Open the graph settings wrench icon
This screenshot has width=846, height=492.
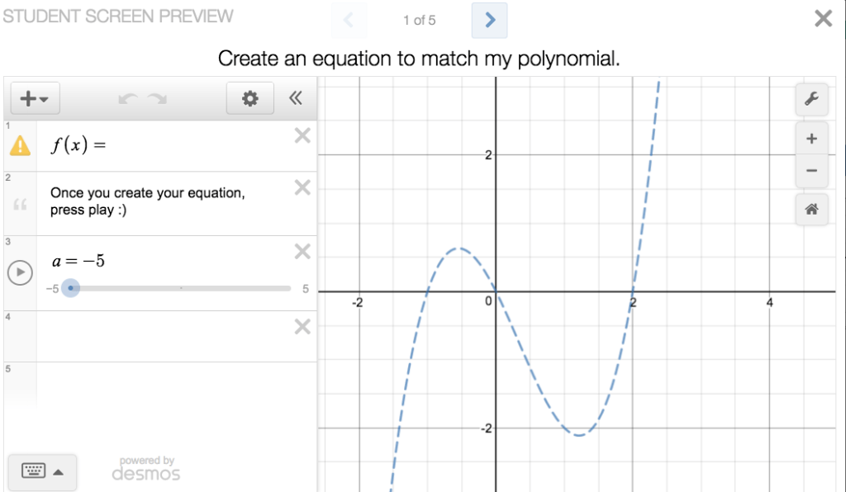click(x=811, y=99)
